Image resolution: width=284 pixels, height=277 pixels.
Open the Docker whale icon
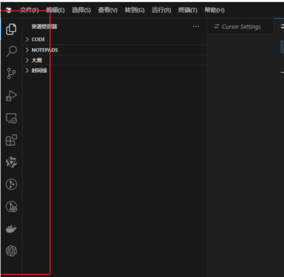pyautogui.click(x=11, y=229)
